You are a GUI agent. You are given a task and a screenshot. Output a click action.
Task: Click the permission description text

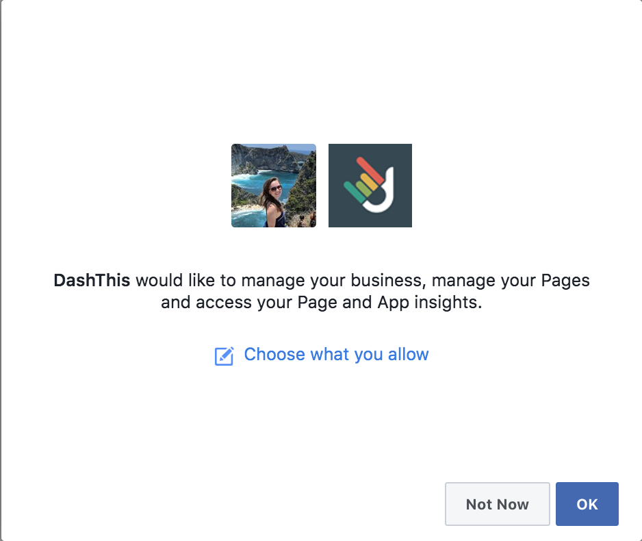click(322, 291)
